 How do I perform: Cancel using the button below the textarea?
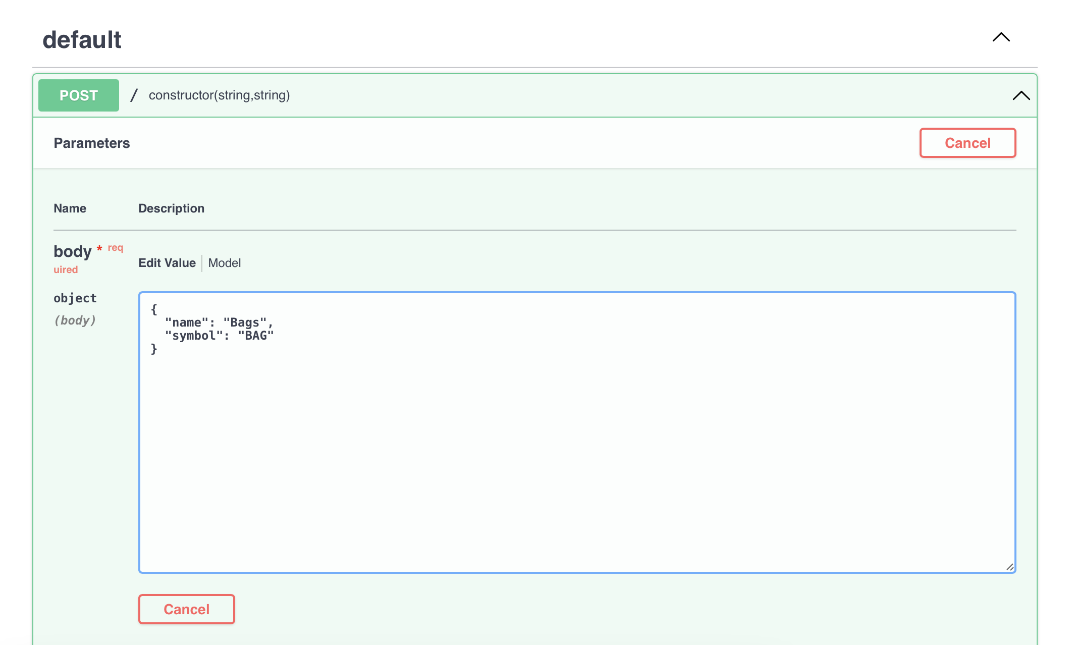[187, 609]
